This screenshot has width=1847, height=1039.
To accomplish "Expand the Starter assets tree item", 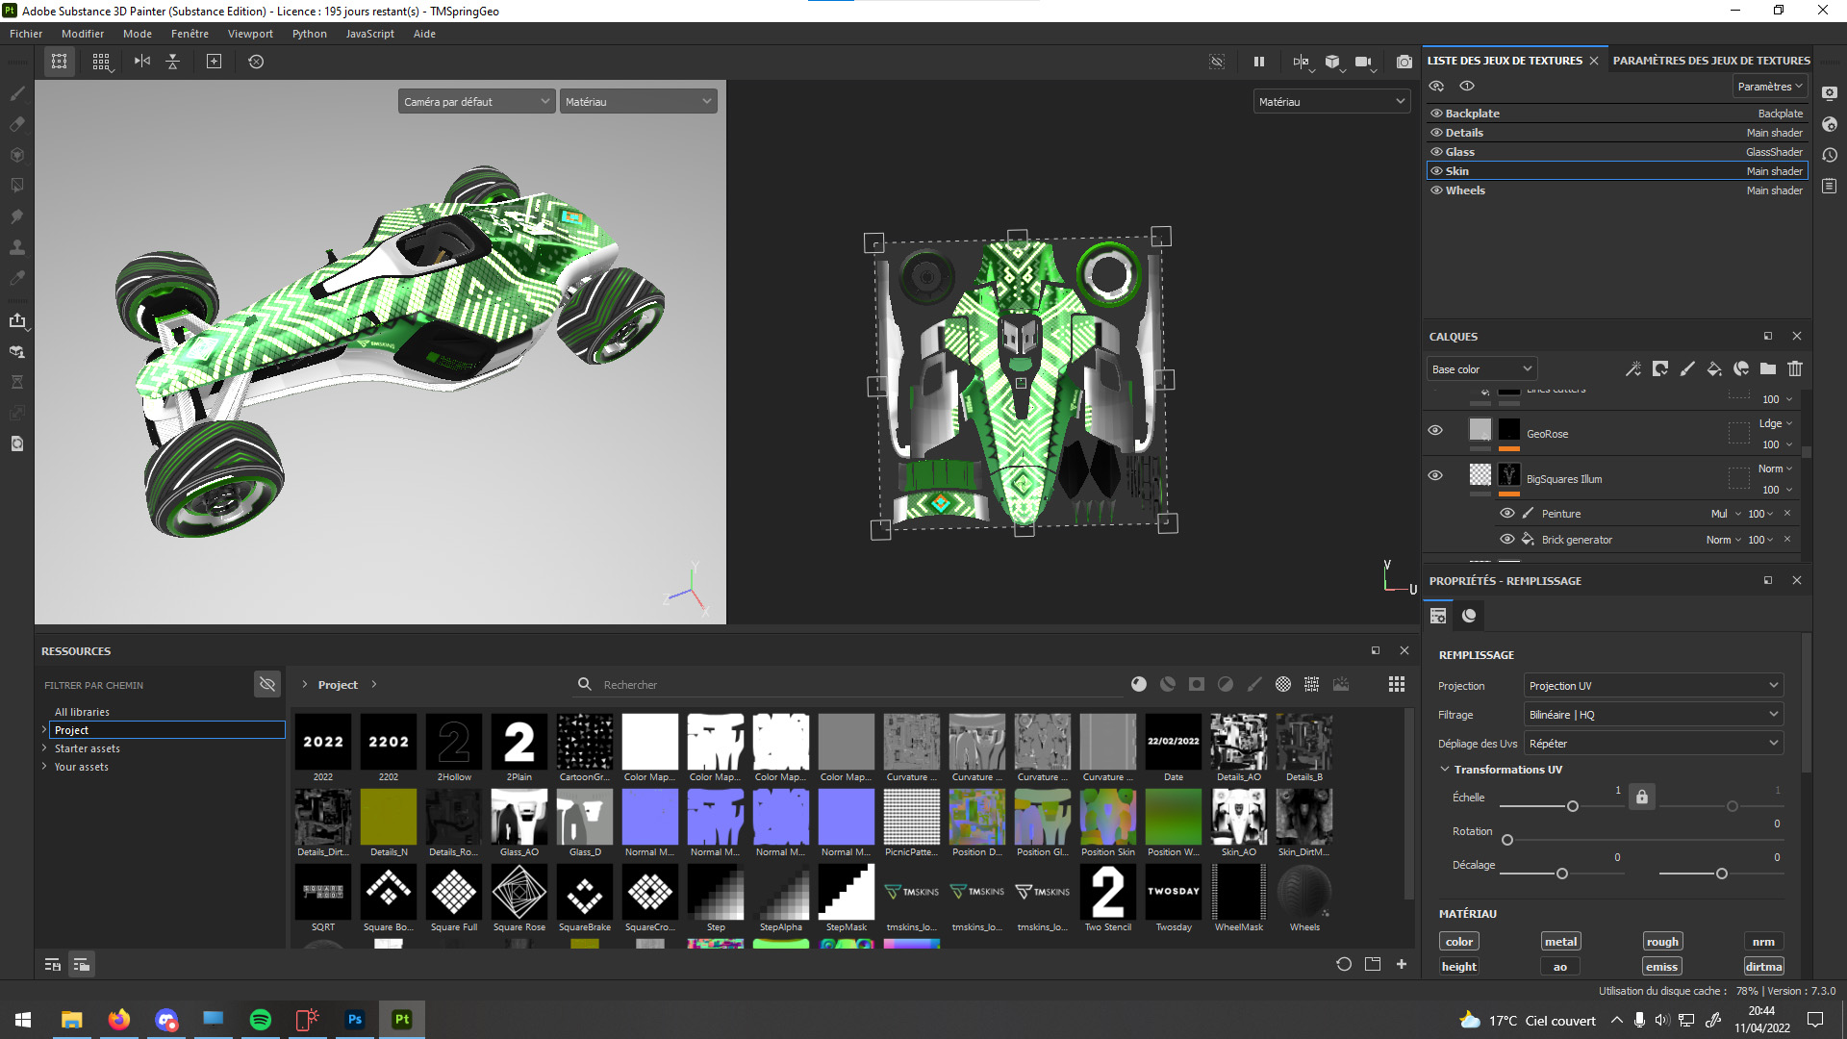I will pos(44,748).
